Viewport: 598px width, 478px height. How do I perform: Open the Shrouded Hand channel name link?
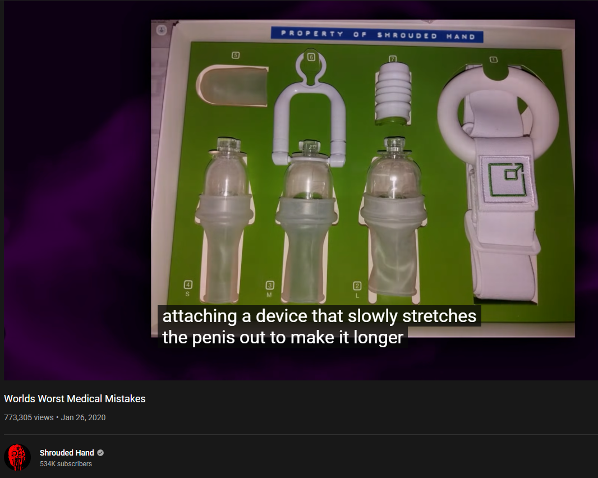point(67,453)
